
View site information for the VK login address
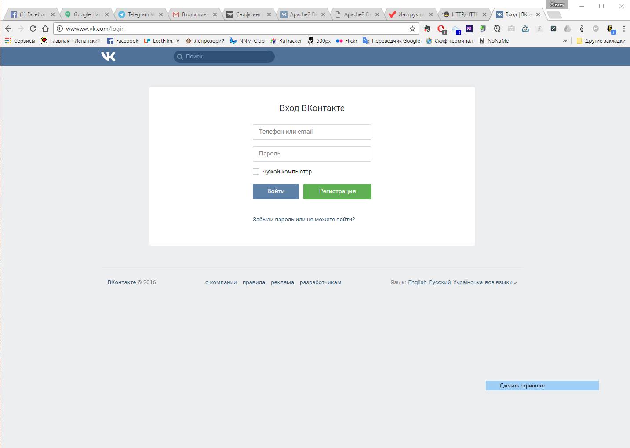[x=60, y=29]
